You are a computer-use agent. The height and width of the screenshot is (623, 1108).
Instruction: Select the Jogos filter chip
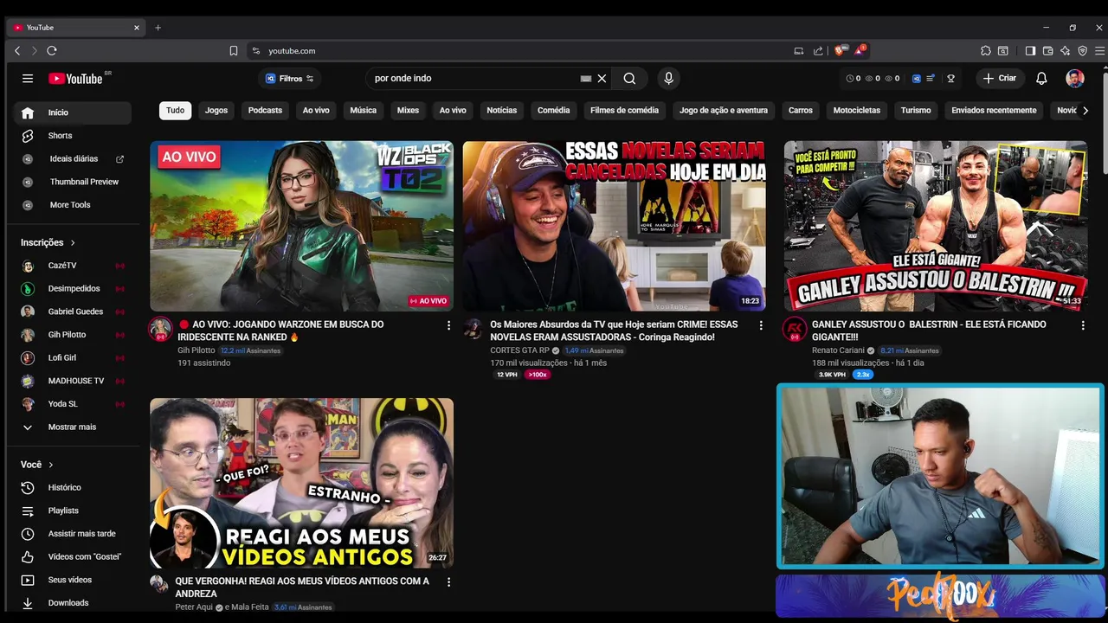[x=216, y=111]
